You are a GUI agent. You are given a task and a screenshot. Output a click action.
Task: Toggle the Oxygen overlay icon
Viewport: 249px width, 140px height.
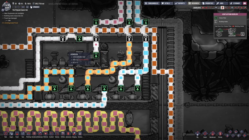click(203, 8)
